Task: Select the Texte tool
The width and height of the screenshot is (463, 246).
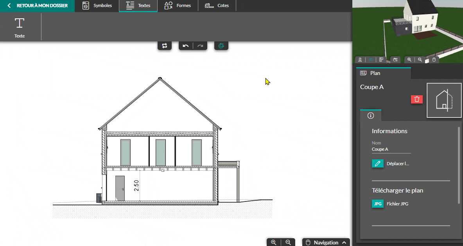Action: coord(20,27)
